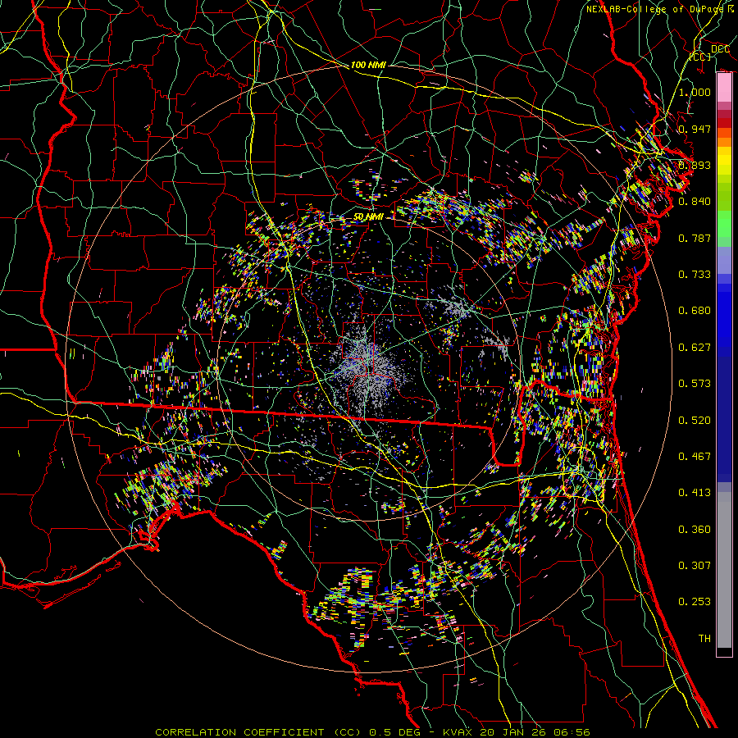
Task: Select the 0.947 legend value label
Action: (695, 129)
